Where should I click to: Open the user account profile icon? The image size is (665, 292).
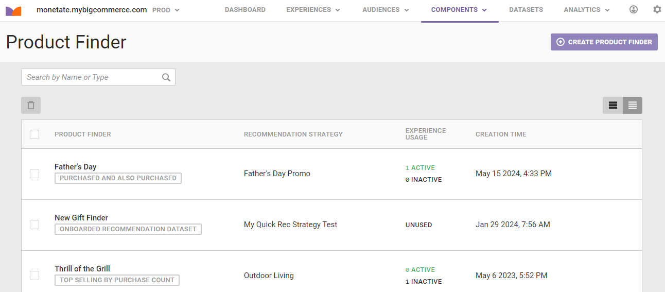(x=634, y=10)
